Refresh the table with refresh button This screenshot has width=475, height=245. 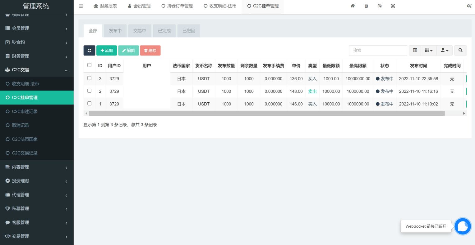[x=89, y=51]
